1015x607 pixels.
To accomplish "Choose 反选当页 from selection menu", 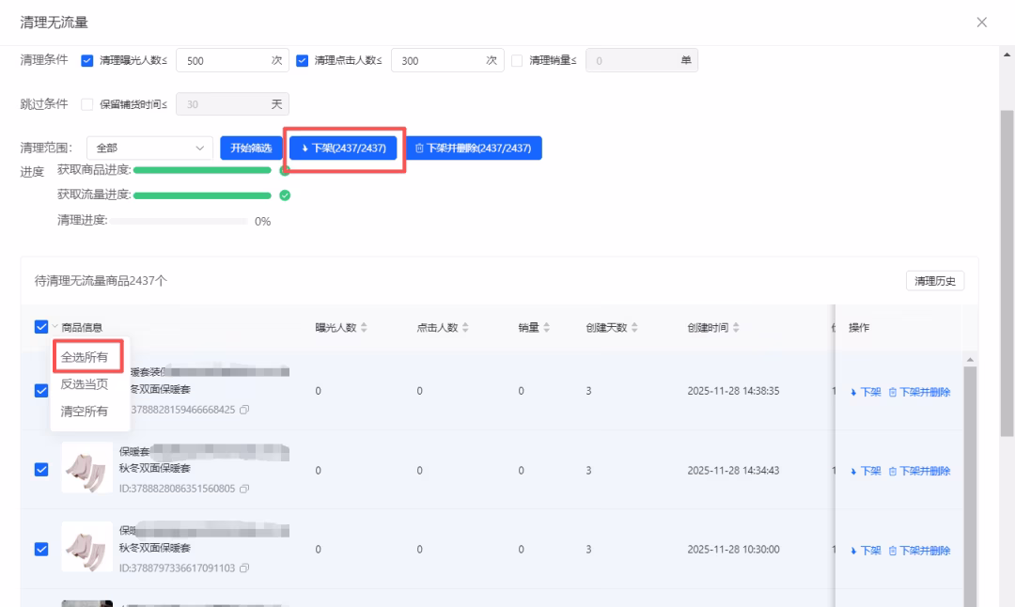I will pyautogui.click(x=85, y=384).
